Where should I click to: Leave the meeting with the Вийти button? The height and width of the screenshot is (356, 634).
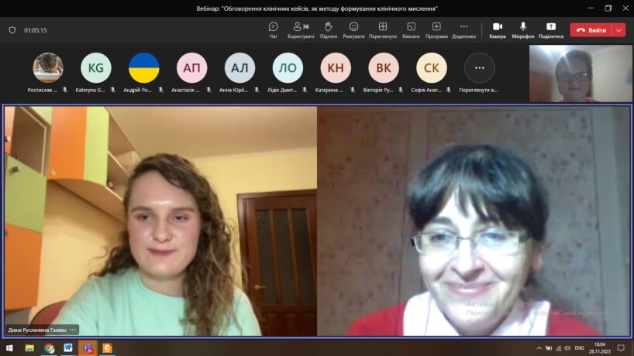(591, 30)
